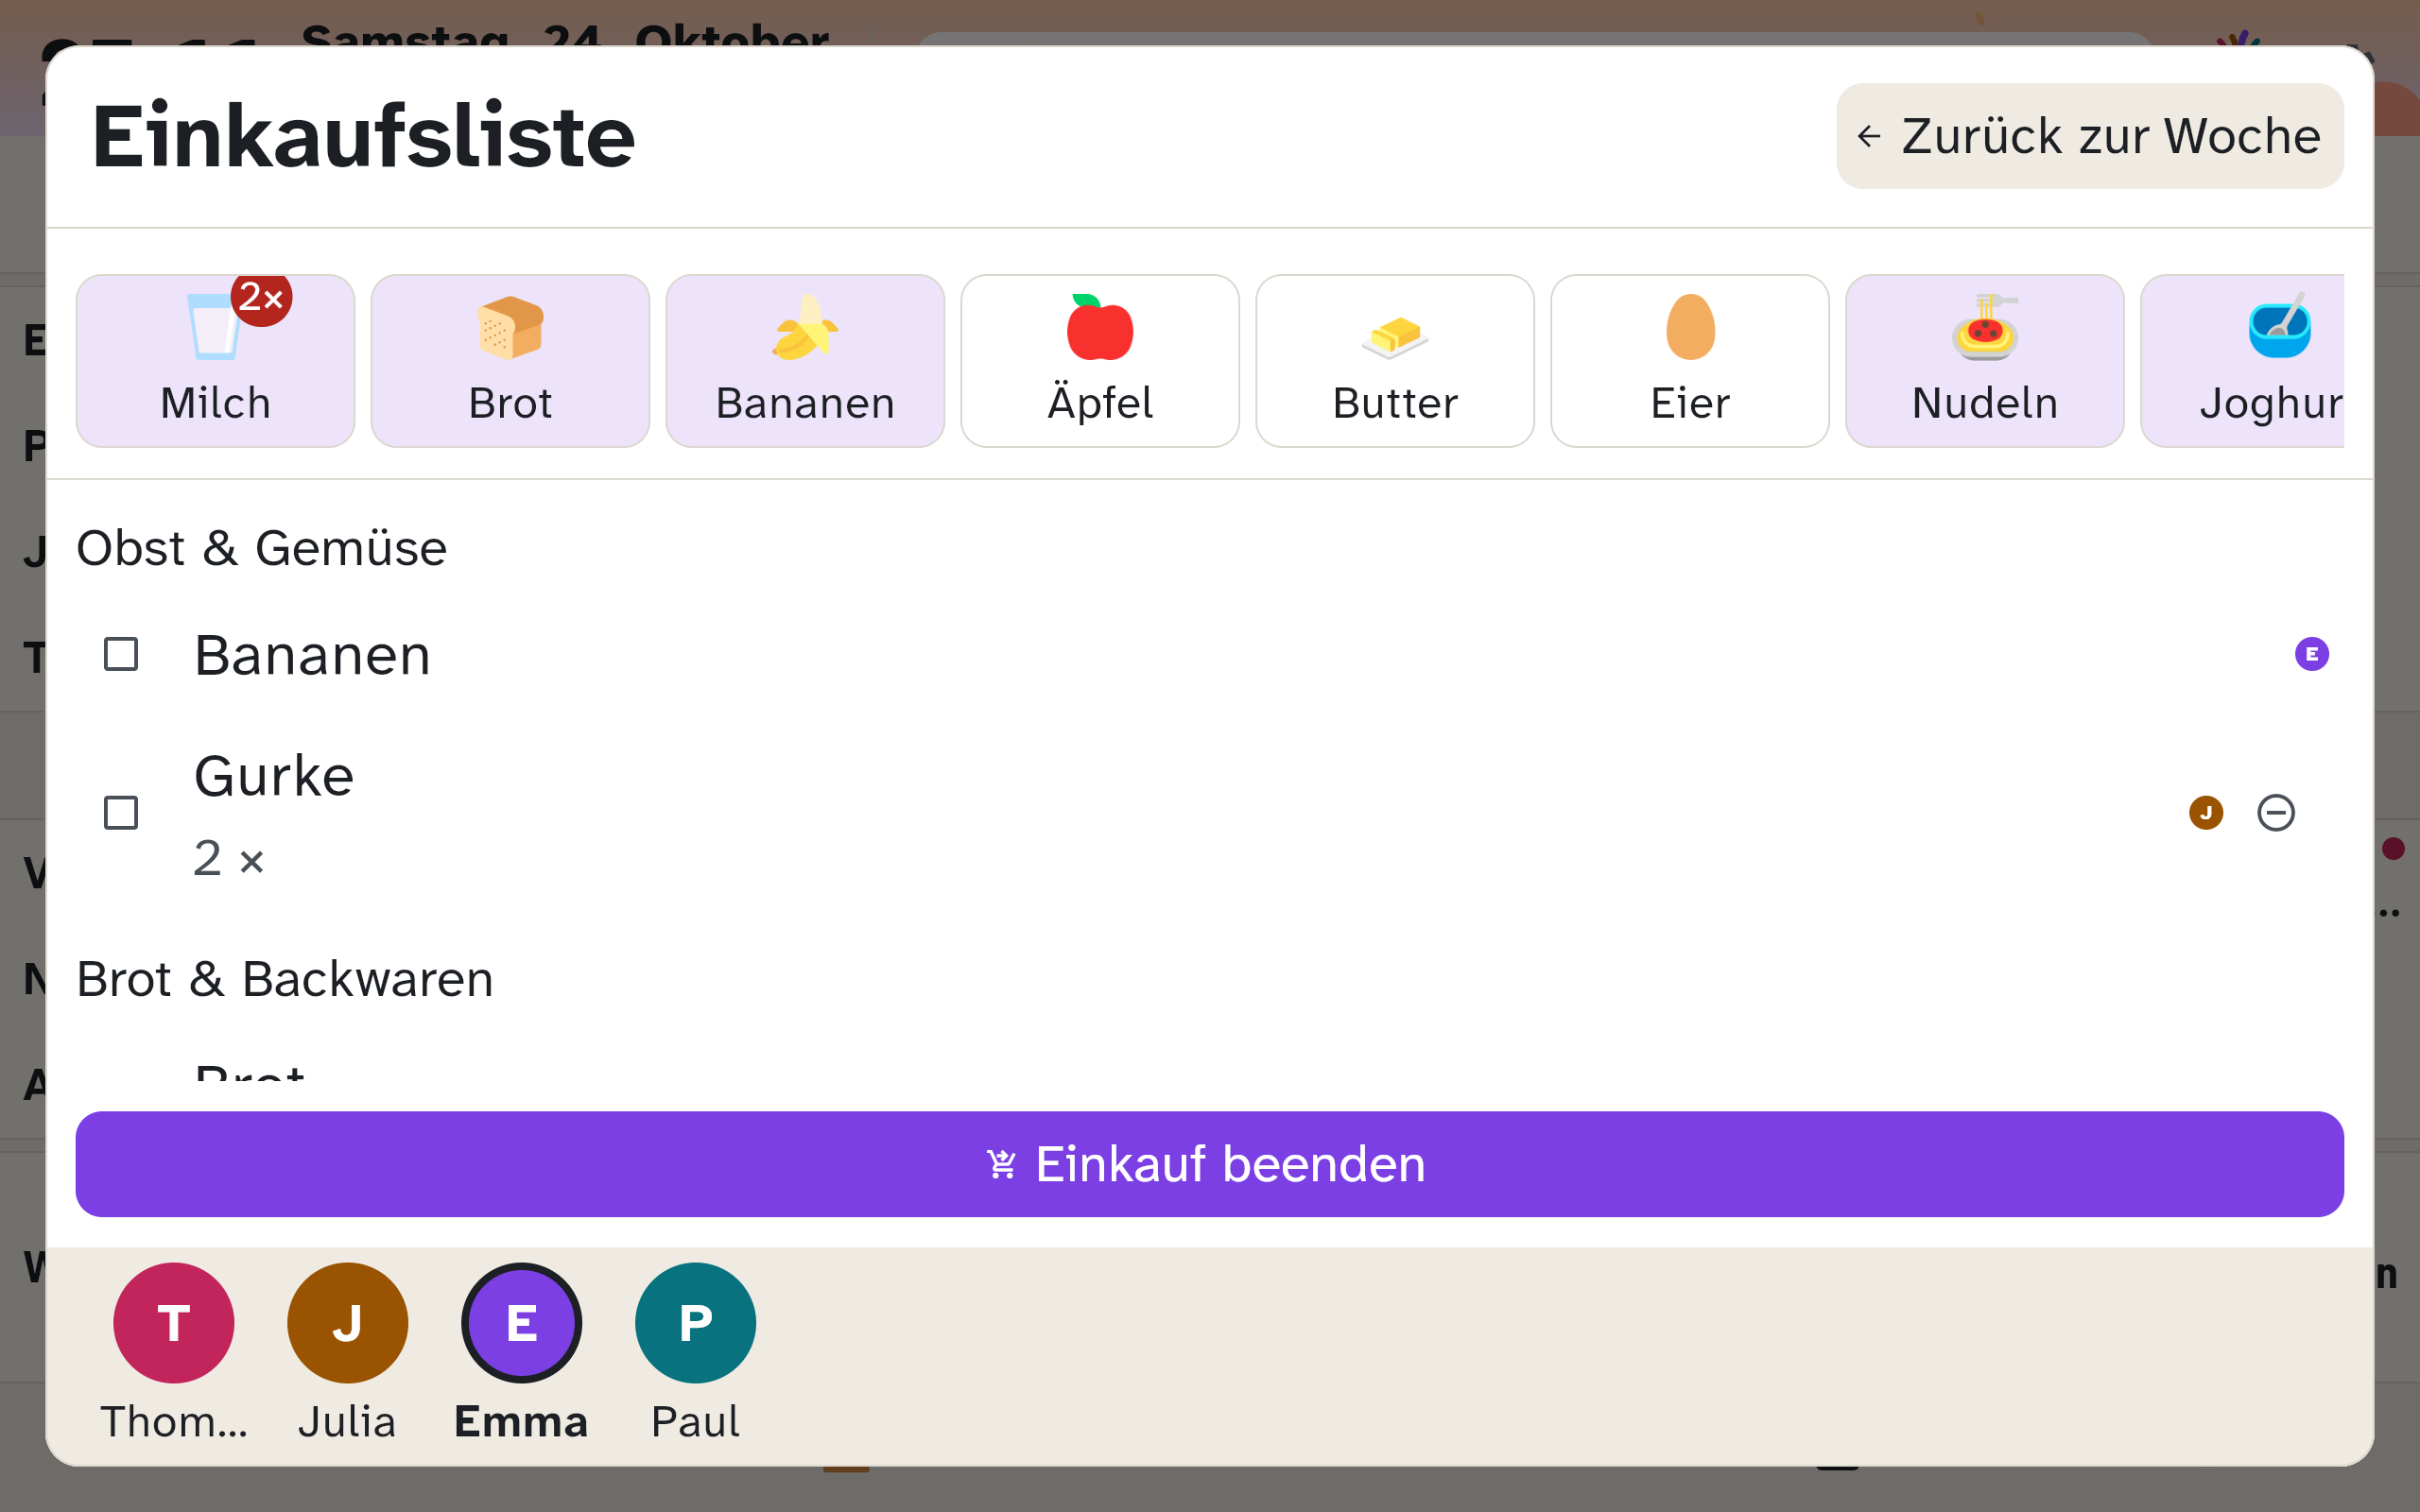Select the Bananen quick-add tile

coord(805,361)
